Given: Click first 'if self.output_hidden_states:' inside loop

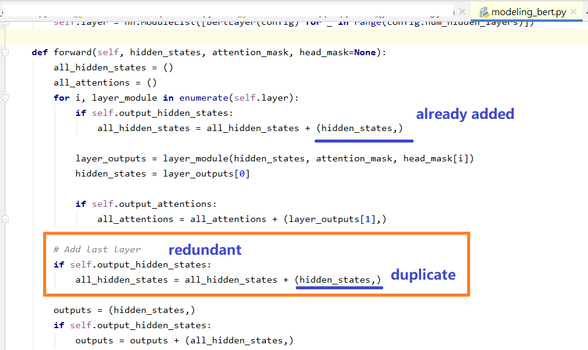Looking at the screenshot, I should click(x=154, y=113).
